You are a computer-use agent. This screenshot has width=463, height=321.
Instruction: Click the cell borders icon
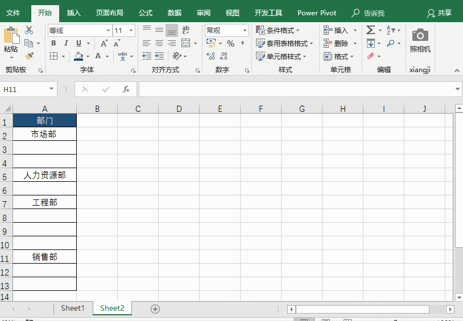point(53,56)
